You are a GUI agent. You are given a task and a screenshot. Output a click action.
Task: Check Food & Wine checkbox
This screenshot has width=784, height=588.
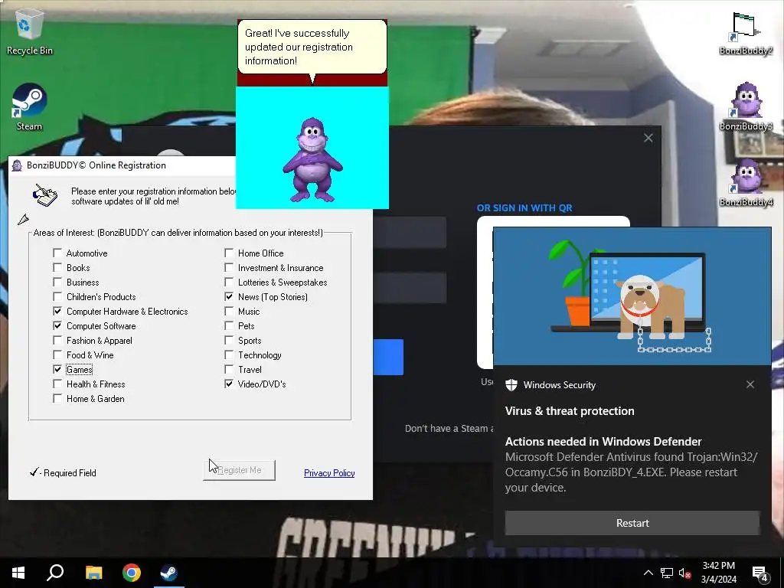pos(57,354)
